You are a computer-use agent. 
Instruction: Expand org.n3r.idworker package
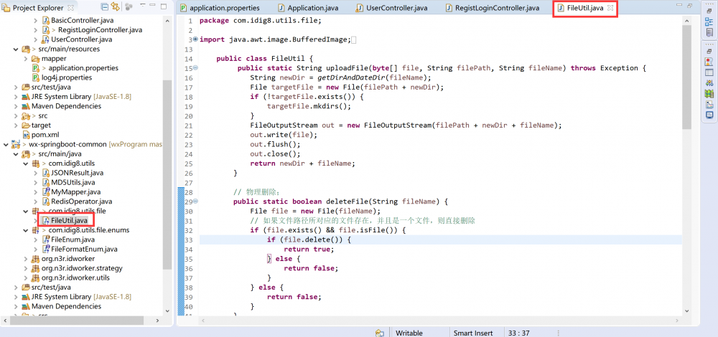click(x=26, y=258)
